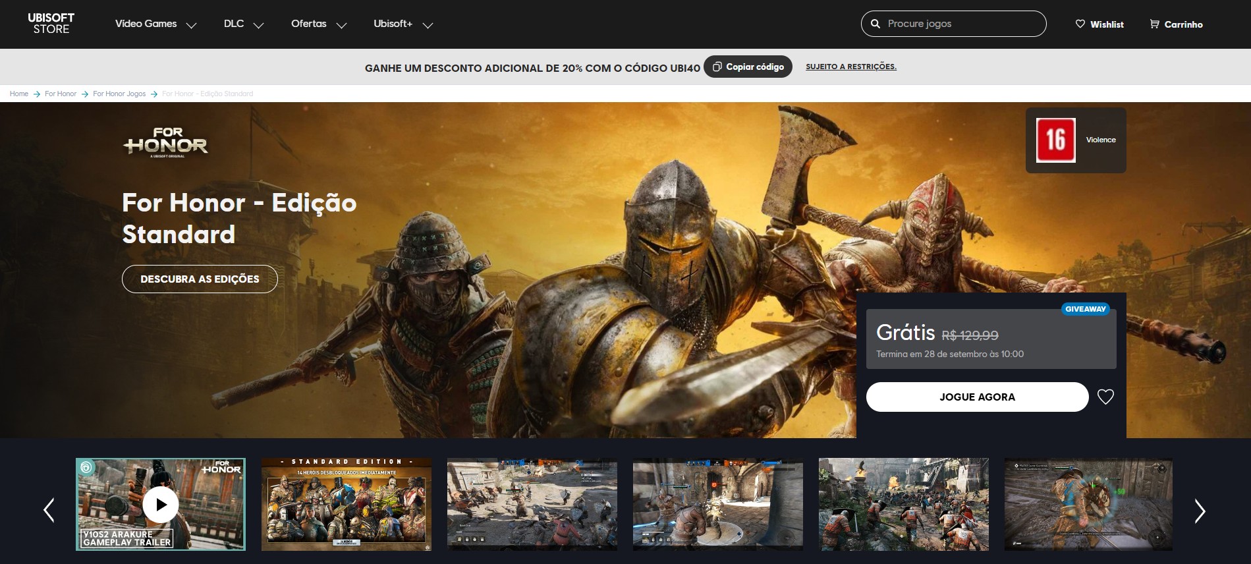This screenshot has height=564, width=1251.
Task: Open the Ubisoft Store logo home link
Action: coord(51,24)
